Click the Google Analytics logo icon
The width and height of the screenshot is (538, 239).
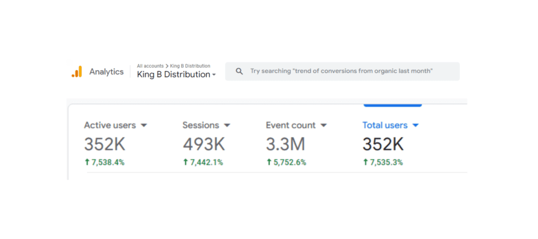tap(77, 72)
